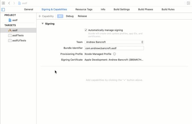This screenshot has width=192, height=124.
Task: Click the asdf project file icon in breadcrumb
Action: 19,3
